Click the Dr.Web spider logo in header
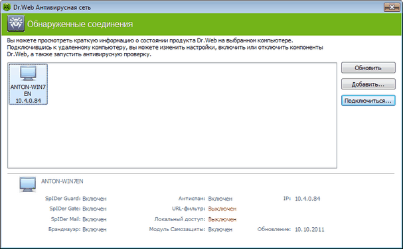Image resolution: width=403 pixels, height=249 pixels. pyautogui.click(x=16, y=23)
